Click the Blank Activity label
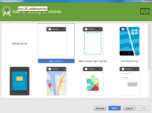Screen dimensions: 152x113 pos(56,61)
